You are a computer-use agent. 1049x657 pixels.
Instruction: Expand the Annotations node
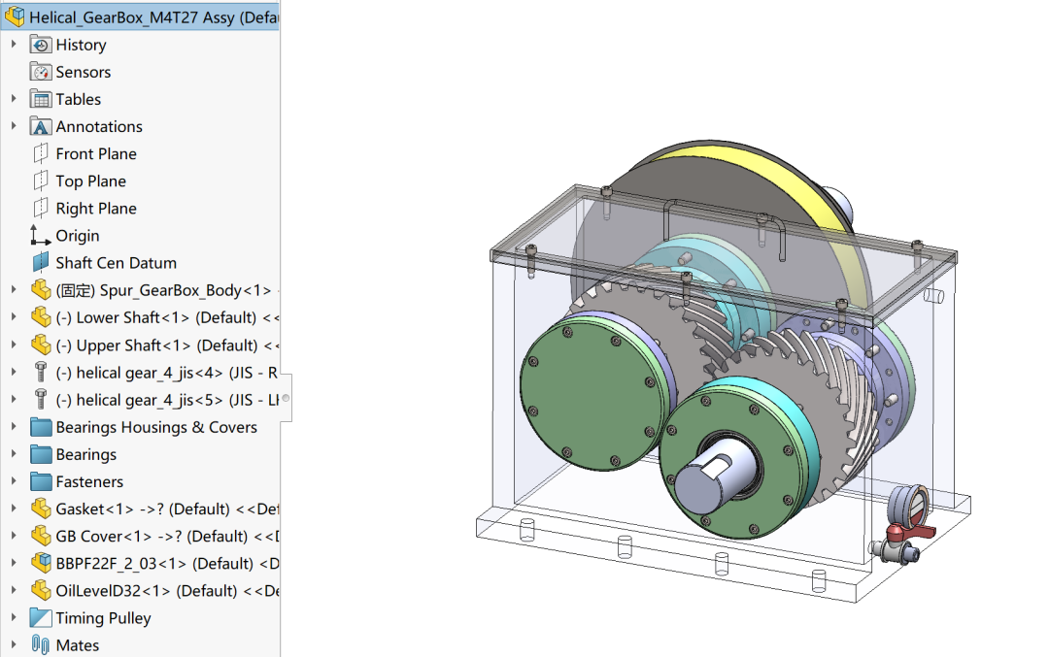14,126
